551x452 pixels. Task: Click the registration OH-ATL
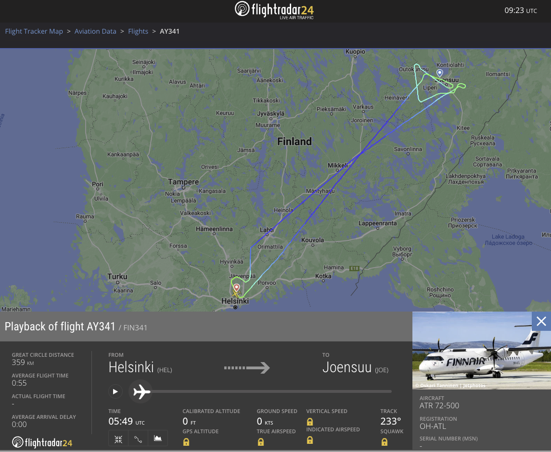(x=433, y=427)
